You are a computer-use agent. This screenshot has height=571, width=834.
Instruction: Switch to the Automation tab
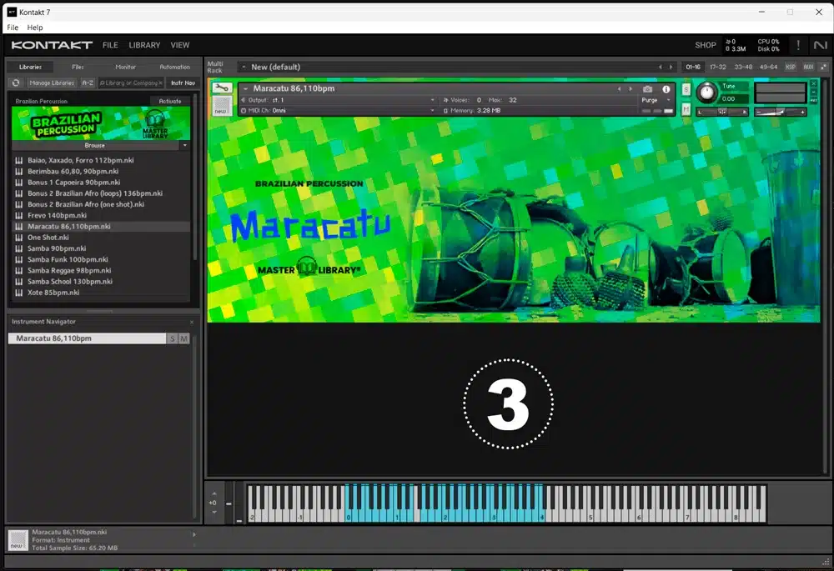(174, 67)
